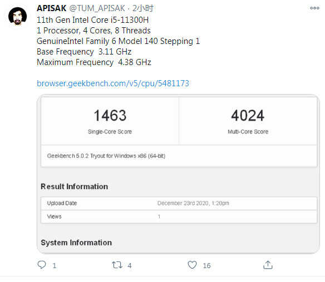Click APISAK's profile avatar picture

(18, 16)
